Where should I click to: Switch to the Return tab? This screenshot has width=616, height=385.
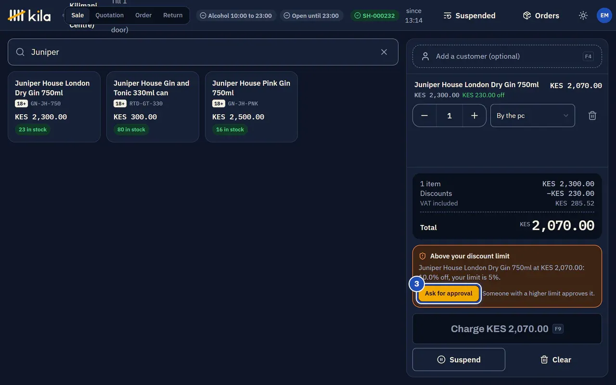point(173,15)
